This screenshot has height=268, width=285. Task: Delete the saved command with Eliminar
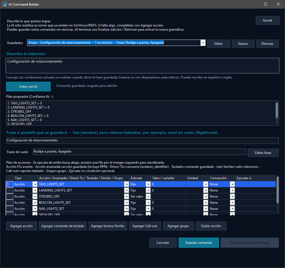click(x=267, y=44)
